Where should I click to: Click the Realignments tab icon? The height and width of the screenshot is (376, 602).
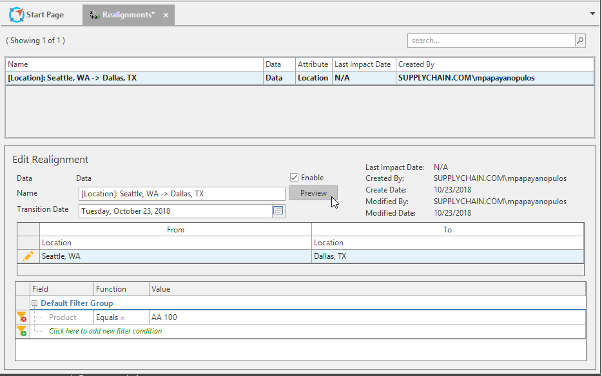95,15
